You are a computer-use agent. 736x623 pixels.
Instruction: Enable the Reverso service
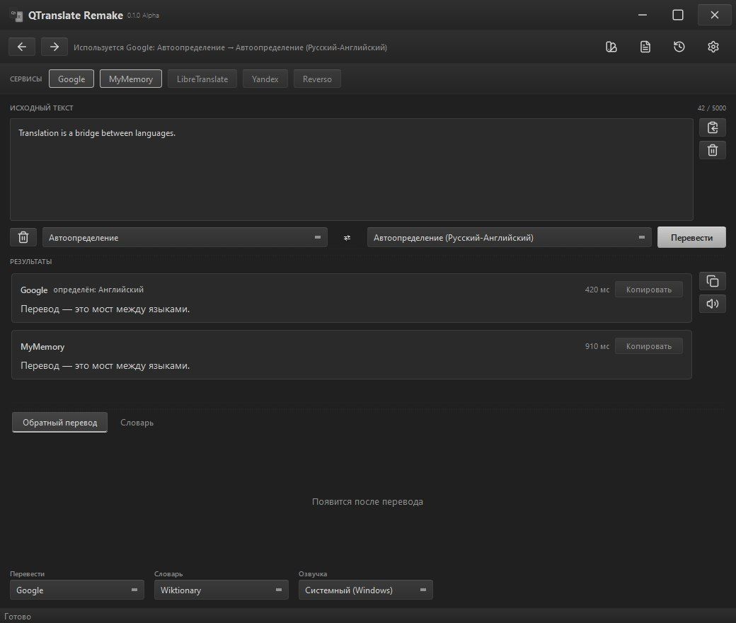(x=317, y=79)
